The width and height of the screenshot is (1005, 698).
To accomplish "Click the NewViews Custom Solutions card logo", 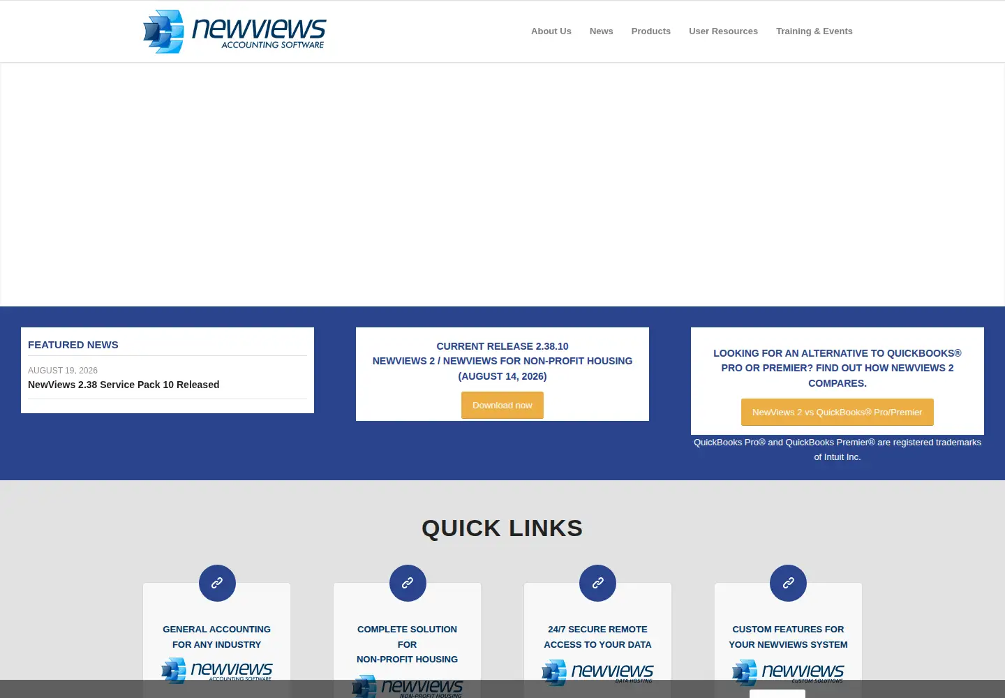I will pyautogui.click(x=789, y=672).
